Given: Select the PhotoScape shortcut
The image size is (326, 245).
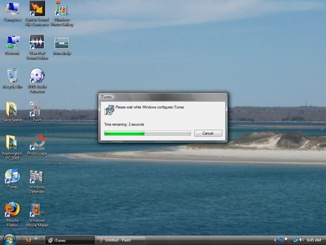Looking at the screenshot, I should (x=37, y=145).
